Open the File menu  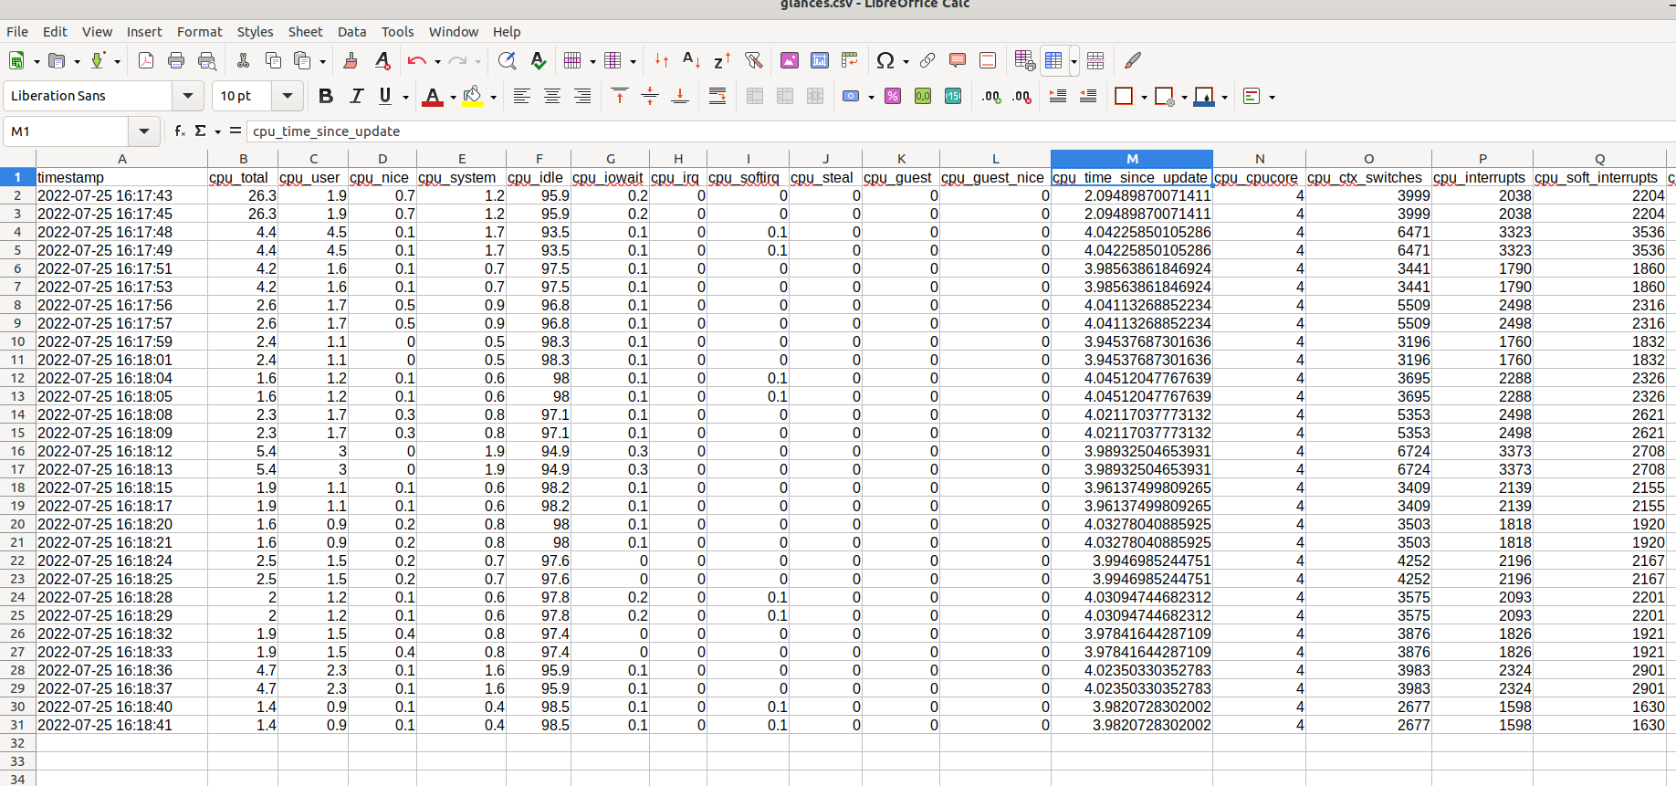(17, 31)
